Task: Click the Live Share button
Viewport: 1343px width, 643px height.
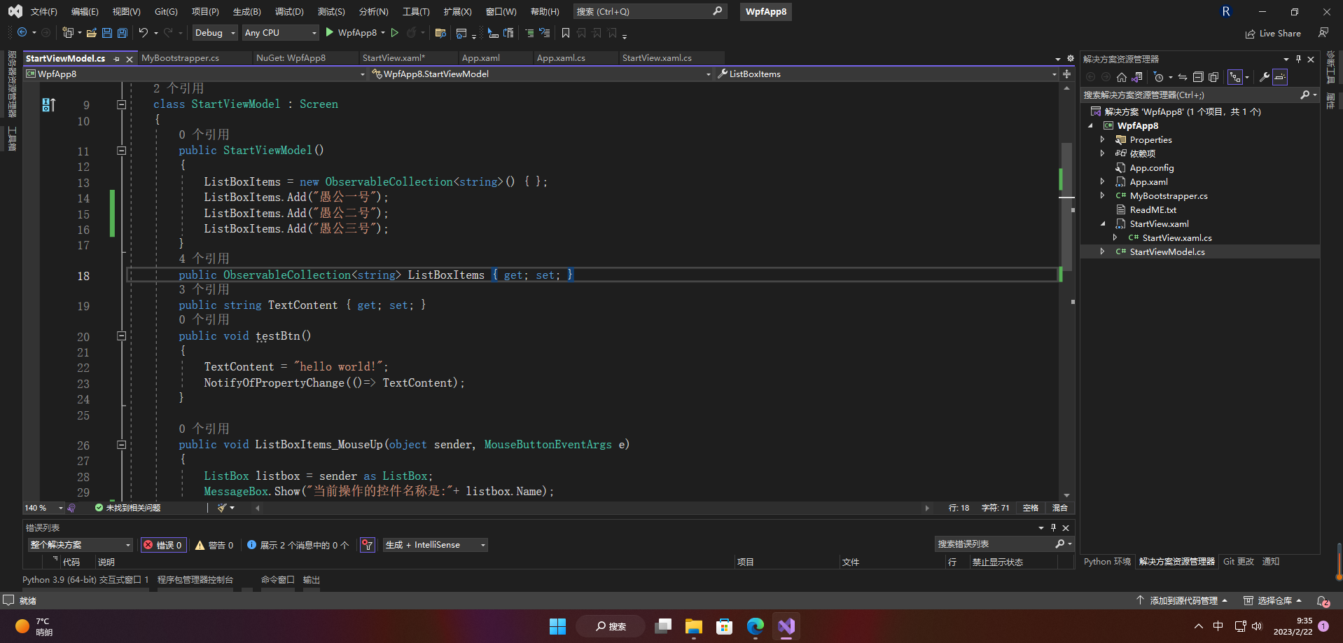Action: (x=1273, y=33)
